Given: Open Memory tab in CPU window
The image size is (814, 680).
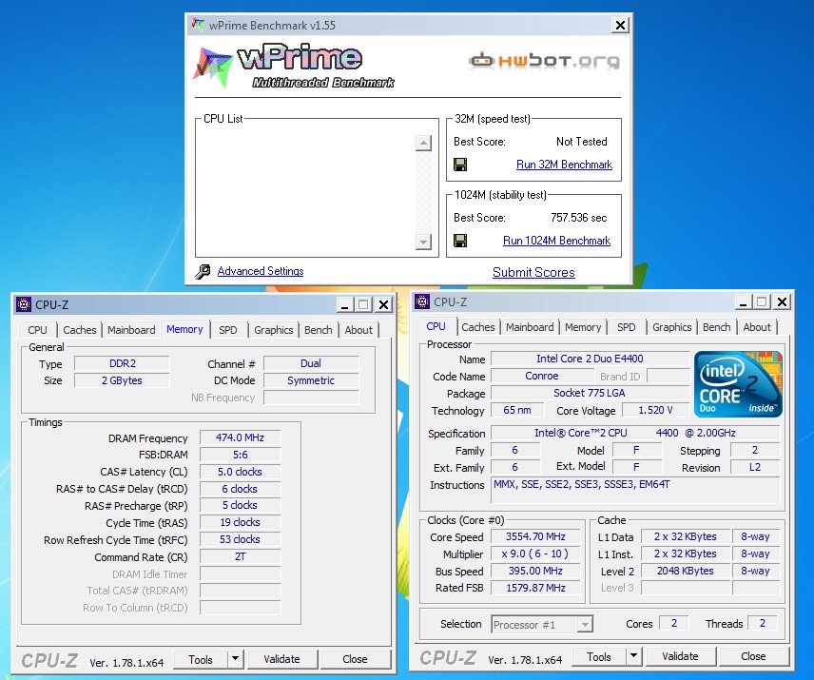Looking at the screenshot, I should [583, 327].
